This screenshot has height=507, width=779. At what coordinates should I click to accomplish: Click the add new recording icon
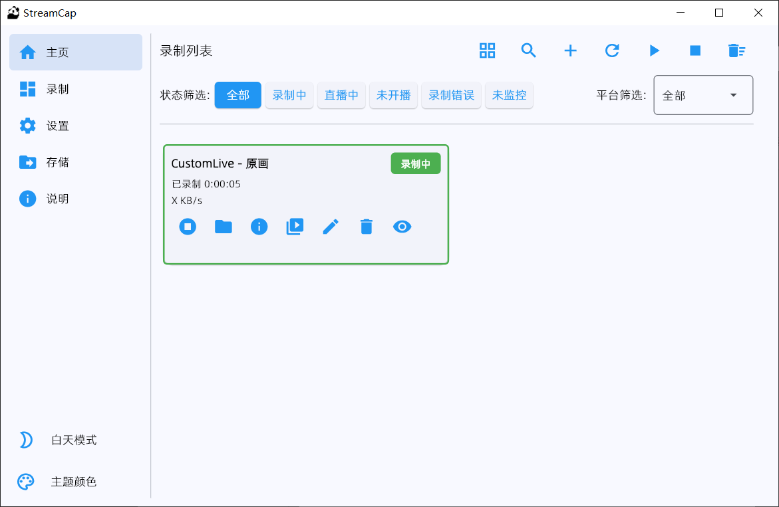coord(570,51)
